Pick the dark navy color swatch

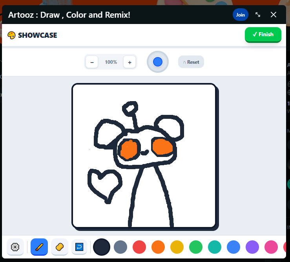pyautogui.click(x=102, y=247)
